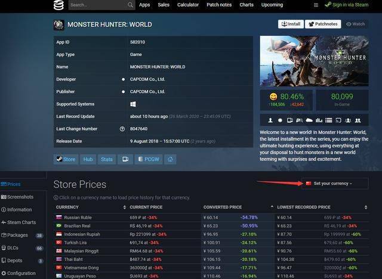The height and width of the screenshot is (279, 382).
Task: Click the stats bar-chart category icon
Action: tap(319, 120)
